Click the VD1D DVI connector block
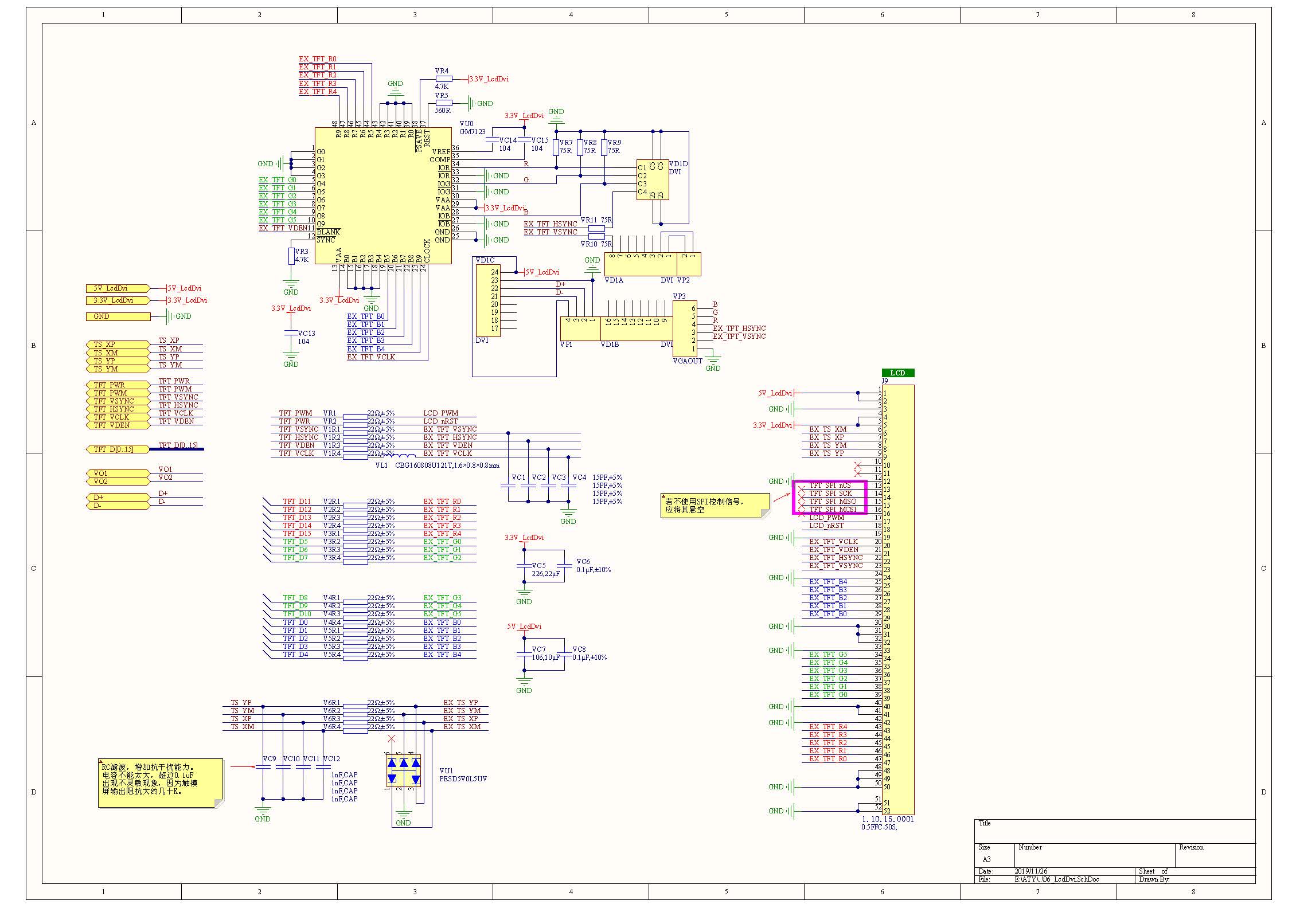This screenshot has width=1300, height=908. coord(653,179)
